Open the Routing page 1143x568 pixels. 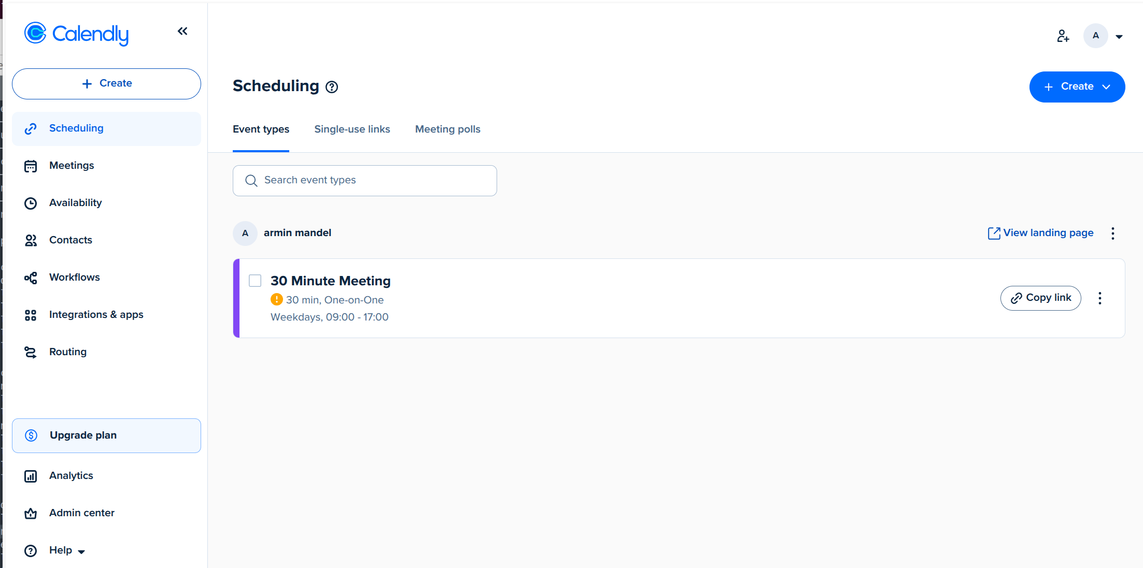(x=68, y=352)
